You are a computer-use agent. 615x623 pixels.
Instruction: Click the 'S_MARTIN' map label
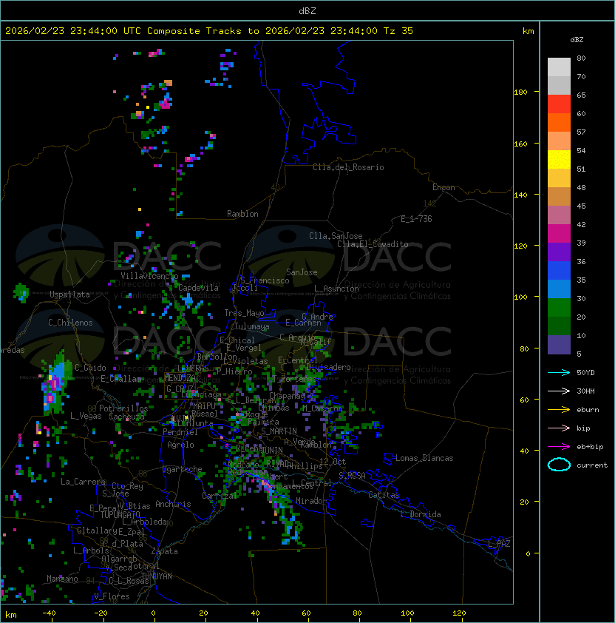pyautogui.click(x=279, y=431)
